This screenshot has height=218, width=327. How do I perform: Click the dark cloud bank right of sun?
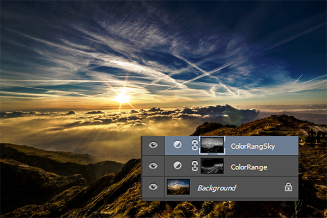229,113
